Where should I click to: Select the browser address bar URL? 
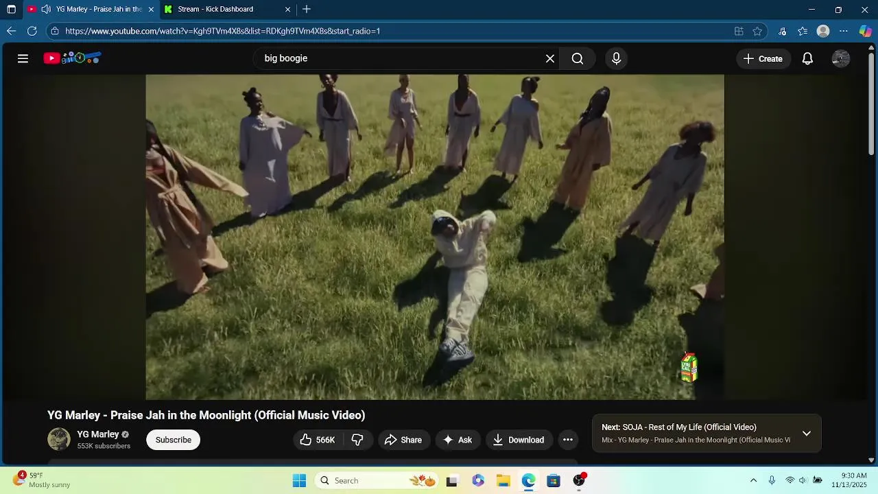(223, 31)
